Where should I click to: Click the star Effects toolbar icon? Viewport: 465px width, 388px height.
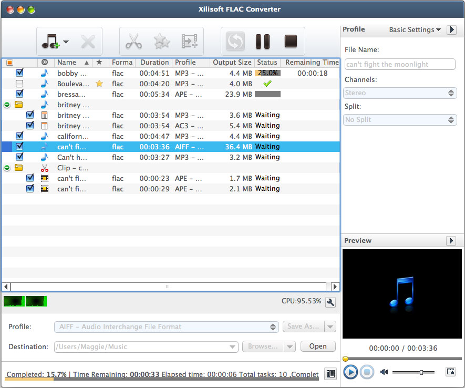[x=161, y=42]
